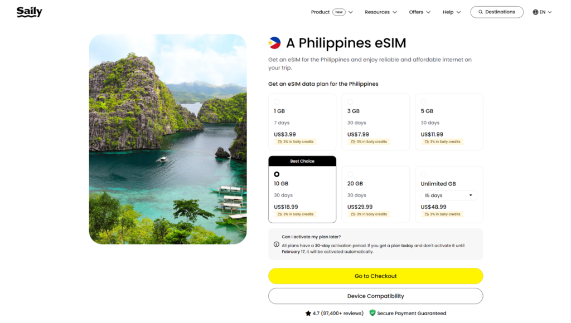Open the EN language dropdown
Image resolution: width=571 pixels, height=323 pixels.
[x=541, y=12]
